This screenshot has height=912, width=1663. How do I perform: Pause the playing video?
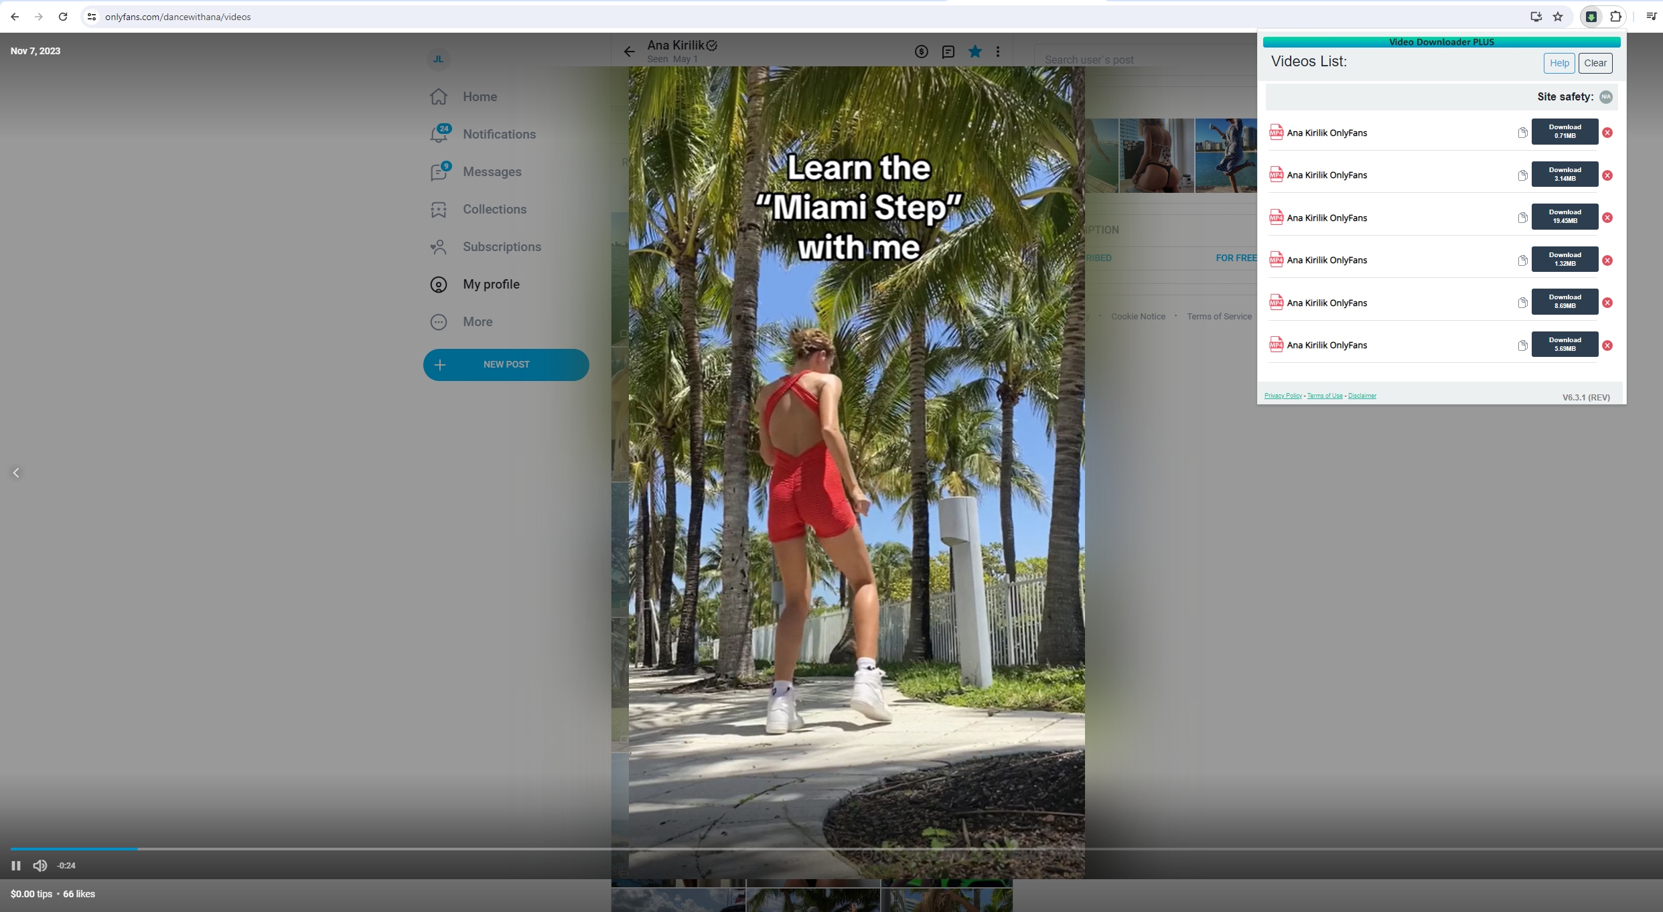(16, 866)
